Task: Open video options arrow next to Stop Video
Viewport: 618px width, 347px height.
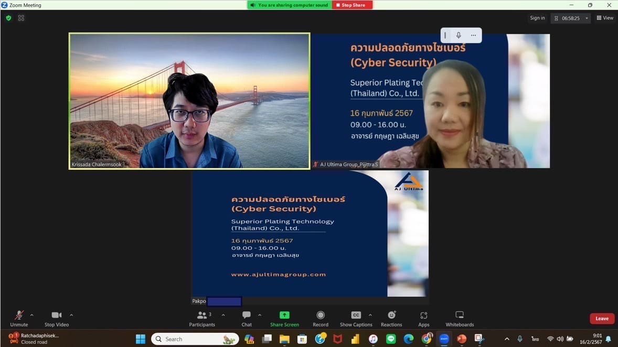Action: [71, 315]
